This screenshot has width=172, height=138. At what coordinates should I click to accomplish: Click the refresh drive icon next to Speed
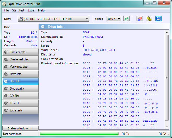click(x=126, y=19)
